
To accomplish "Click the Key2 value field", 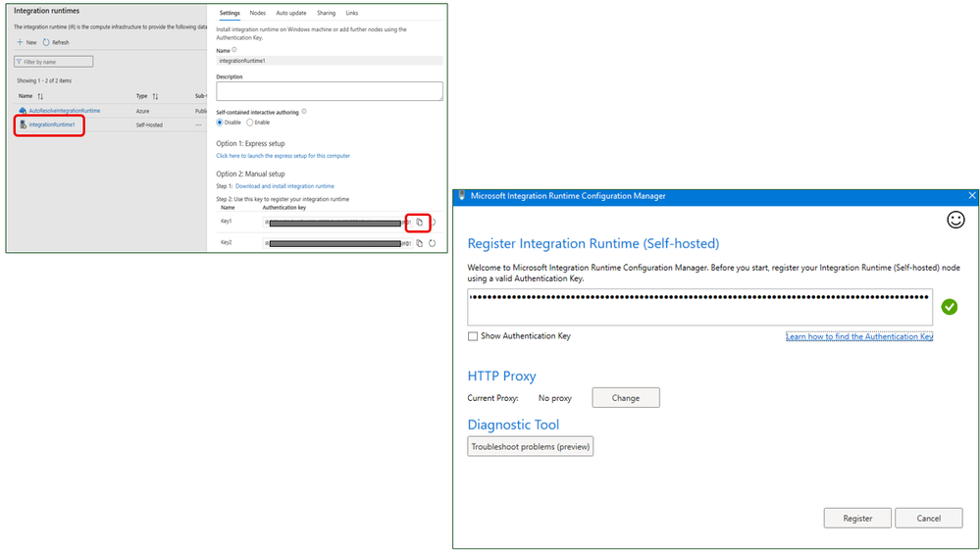I will [337, 243].
